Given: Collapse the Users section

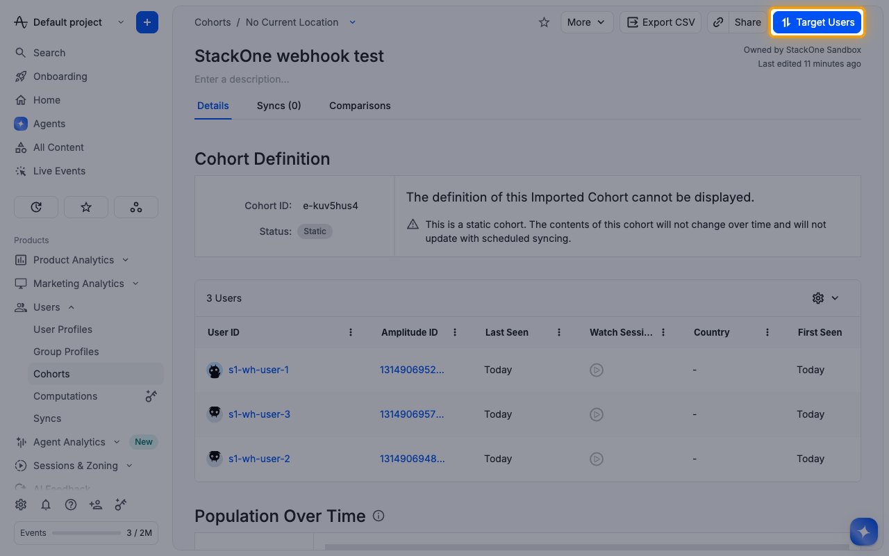Looking at the screenshot, I should click(x=72, y=307).
